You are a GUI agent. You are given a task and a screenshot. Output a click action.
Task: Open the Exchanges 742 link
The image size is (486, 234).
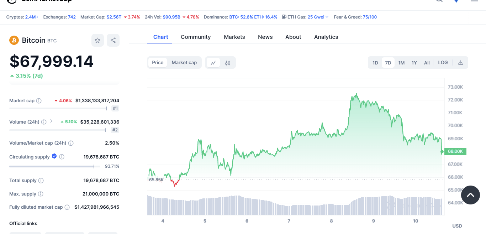coord(72,17)
